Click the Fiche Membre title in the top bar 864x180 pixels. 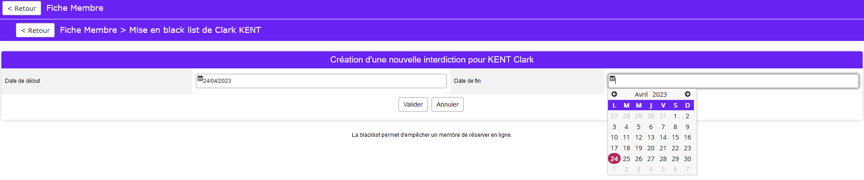[75, 8]
